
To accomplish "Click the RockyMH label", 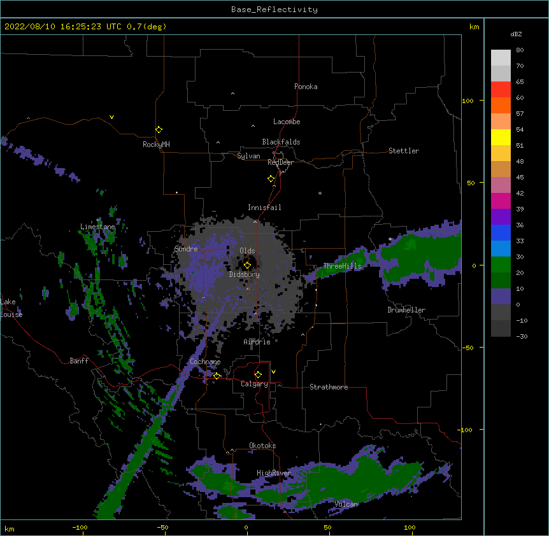I will point(156,145).
